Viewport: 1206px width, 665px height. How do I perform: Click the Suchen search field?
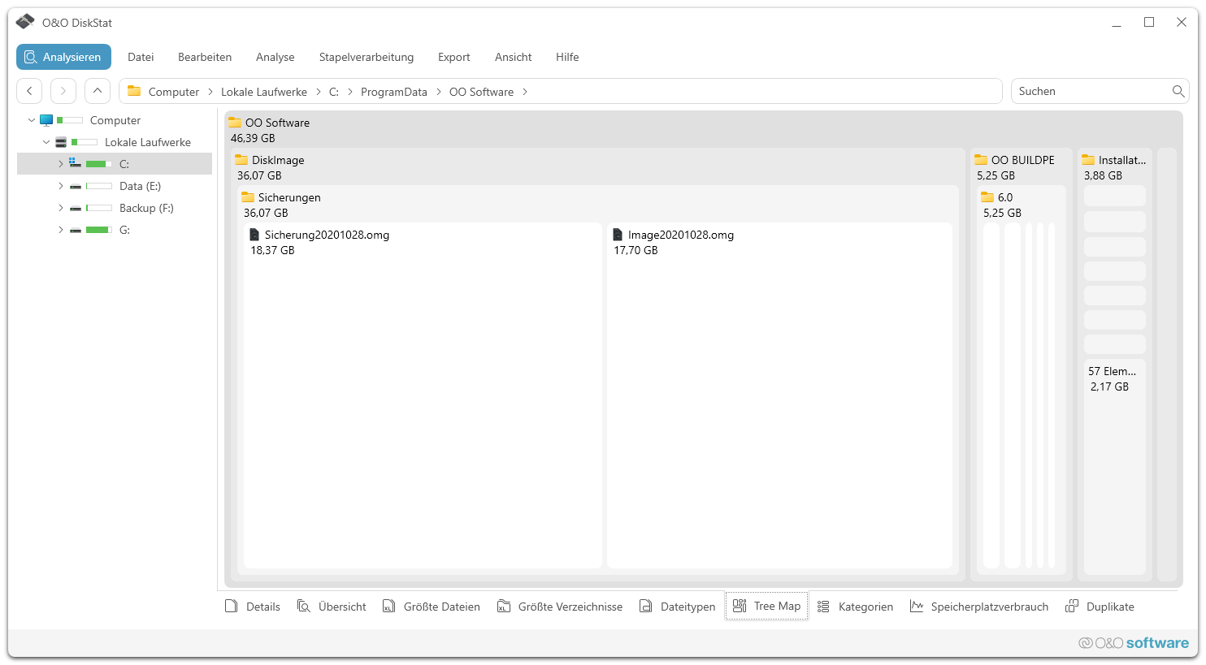pos(1099,91)
